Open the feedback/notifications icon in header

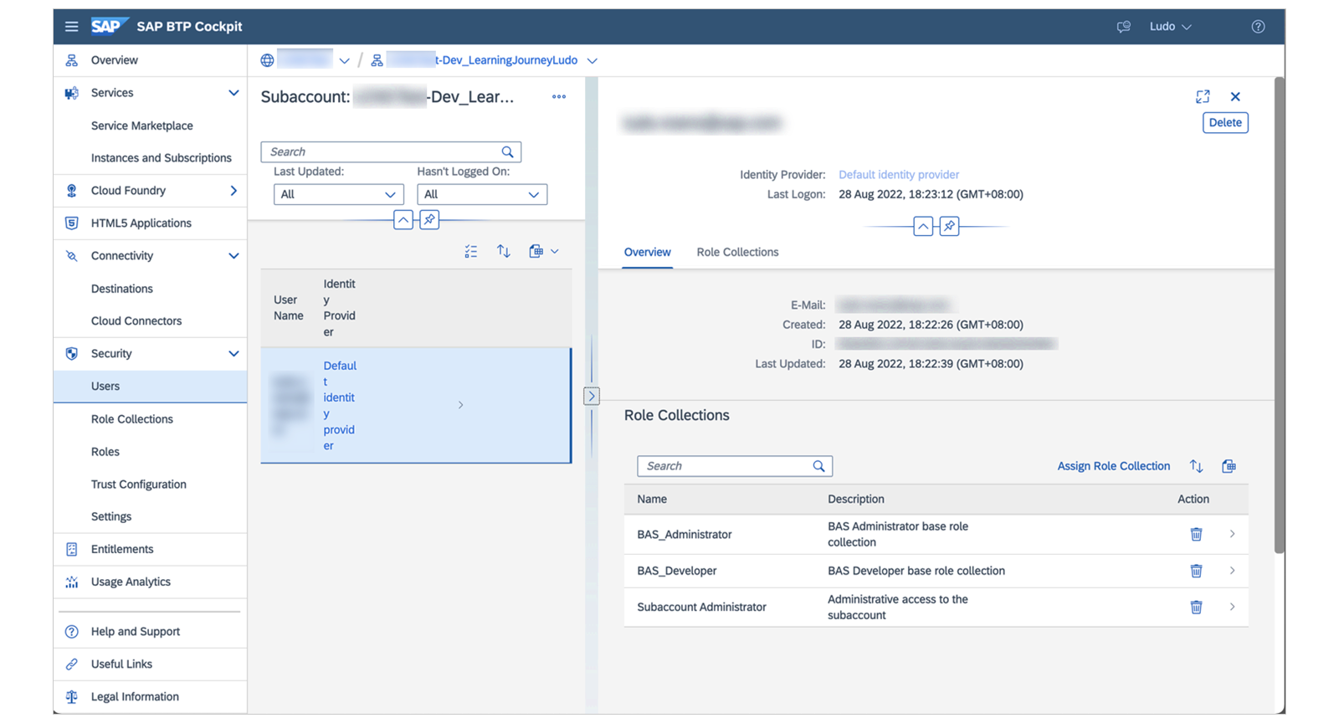point(1123,27)
